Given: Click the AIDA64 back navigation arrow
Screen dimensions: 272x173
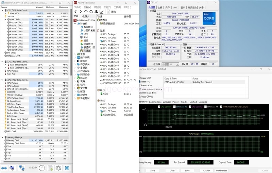Looking at the screenshot, I should pyautogui.click(x=75, y=12).
